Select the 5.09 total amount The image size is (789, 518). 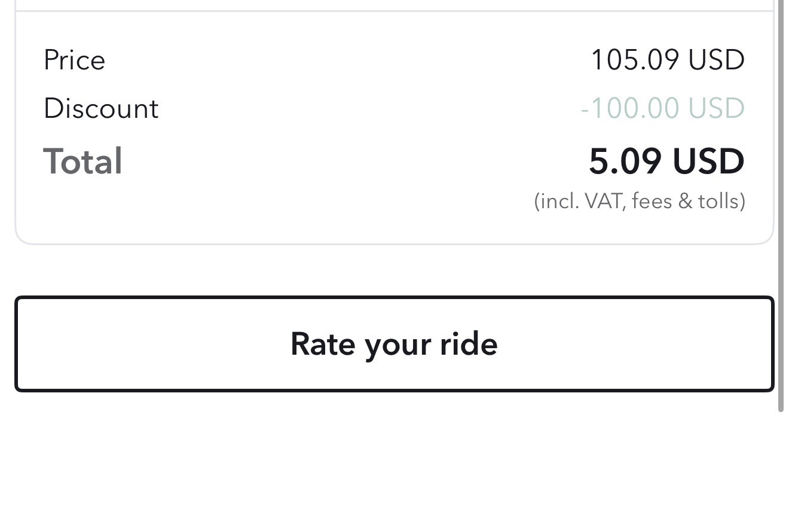625,162
